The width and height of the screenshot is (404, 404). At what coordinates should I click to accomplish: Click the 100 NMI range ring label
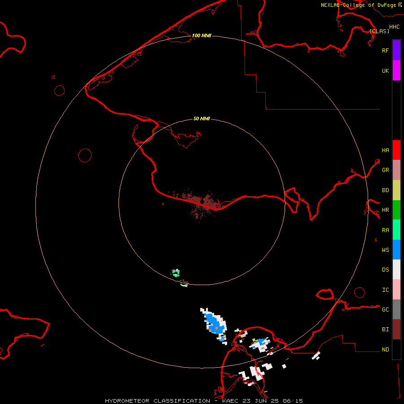click(x=202, y=35)
